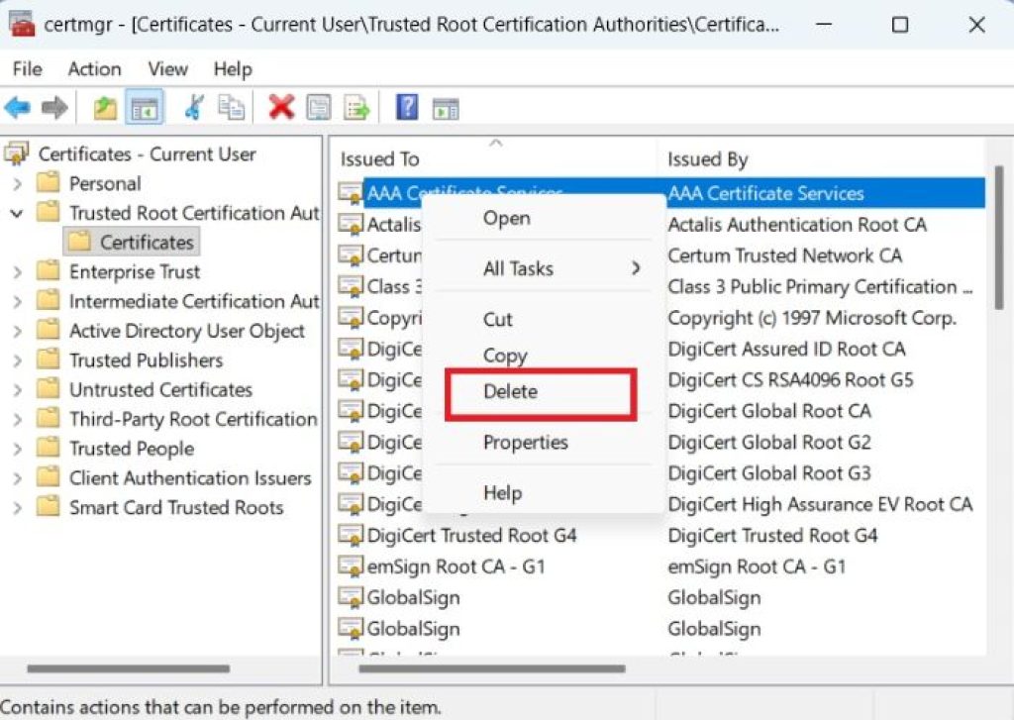Expand the Client Authentication Issuers node
Image resolution: width=1014 pixels, height=720 pixels.
tap(18, 478)
